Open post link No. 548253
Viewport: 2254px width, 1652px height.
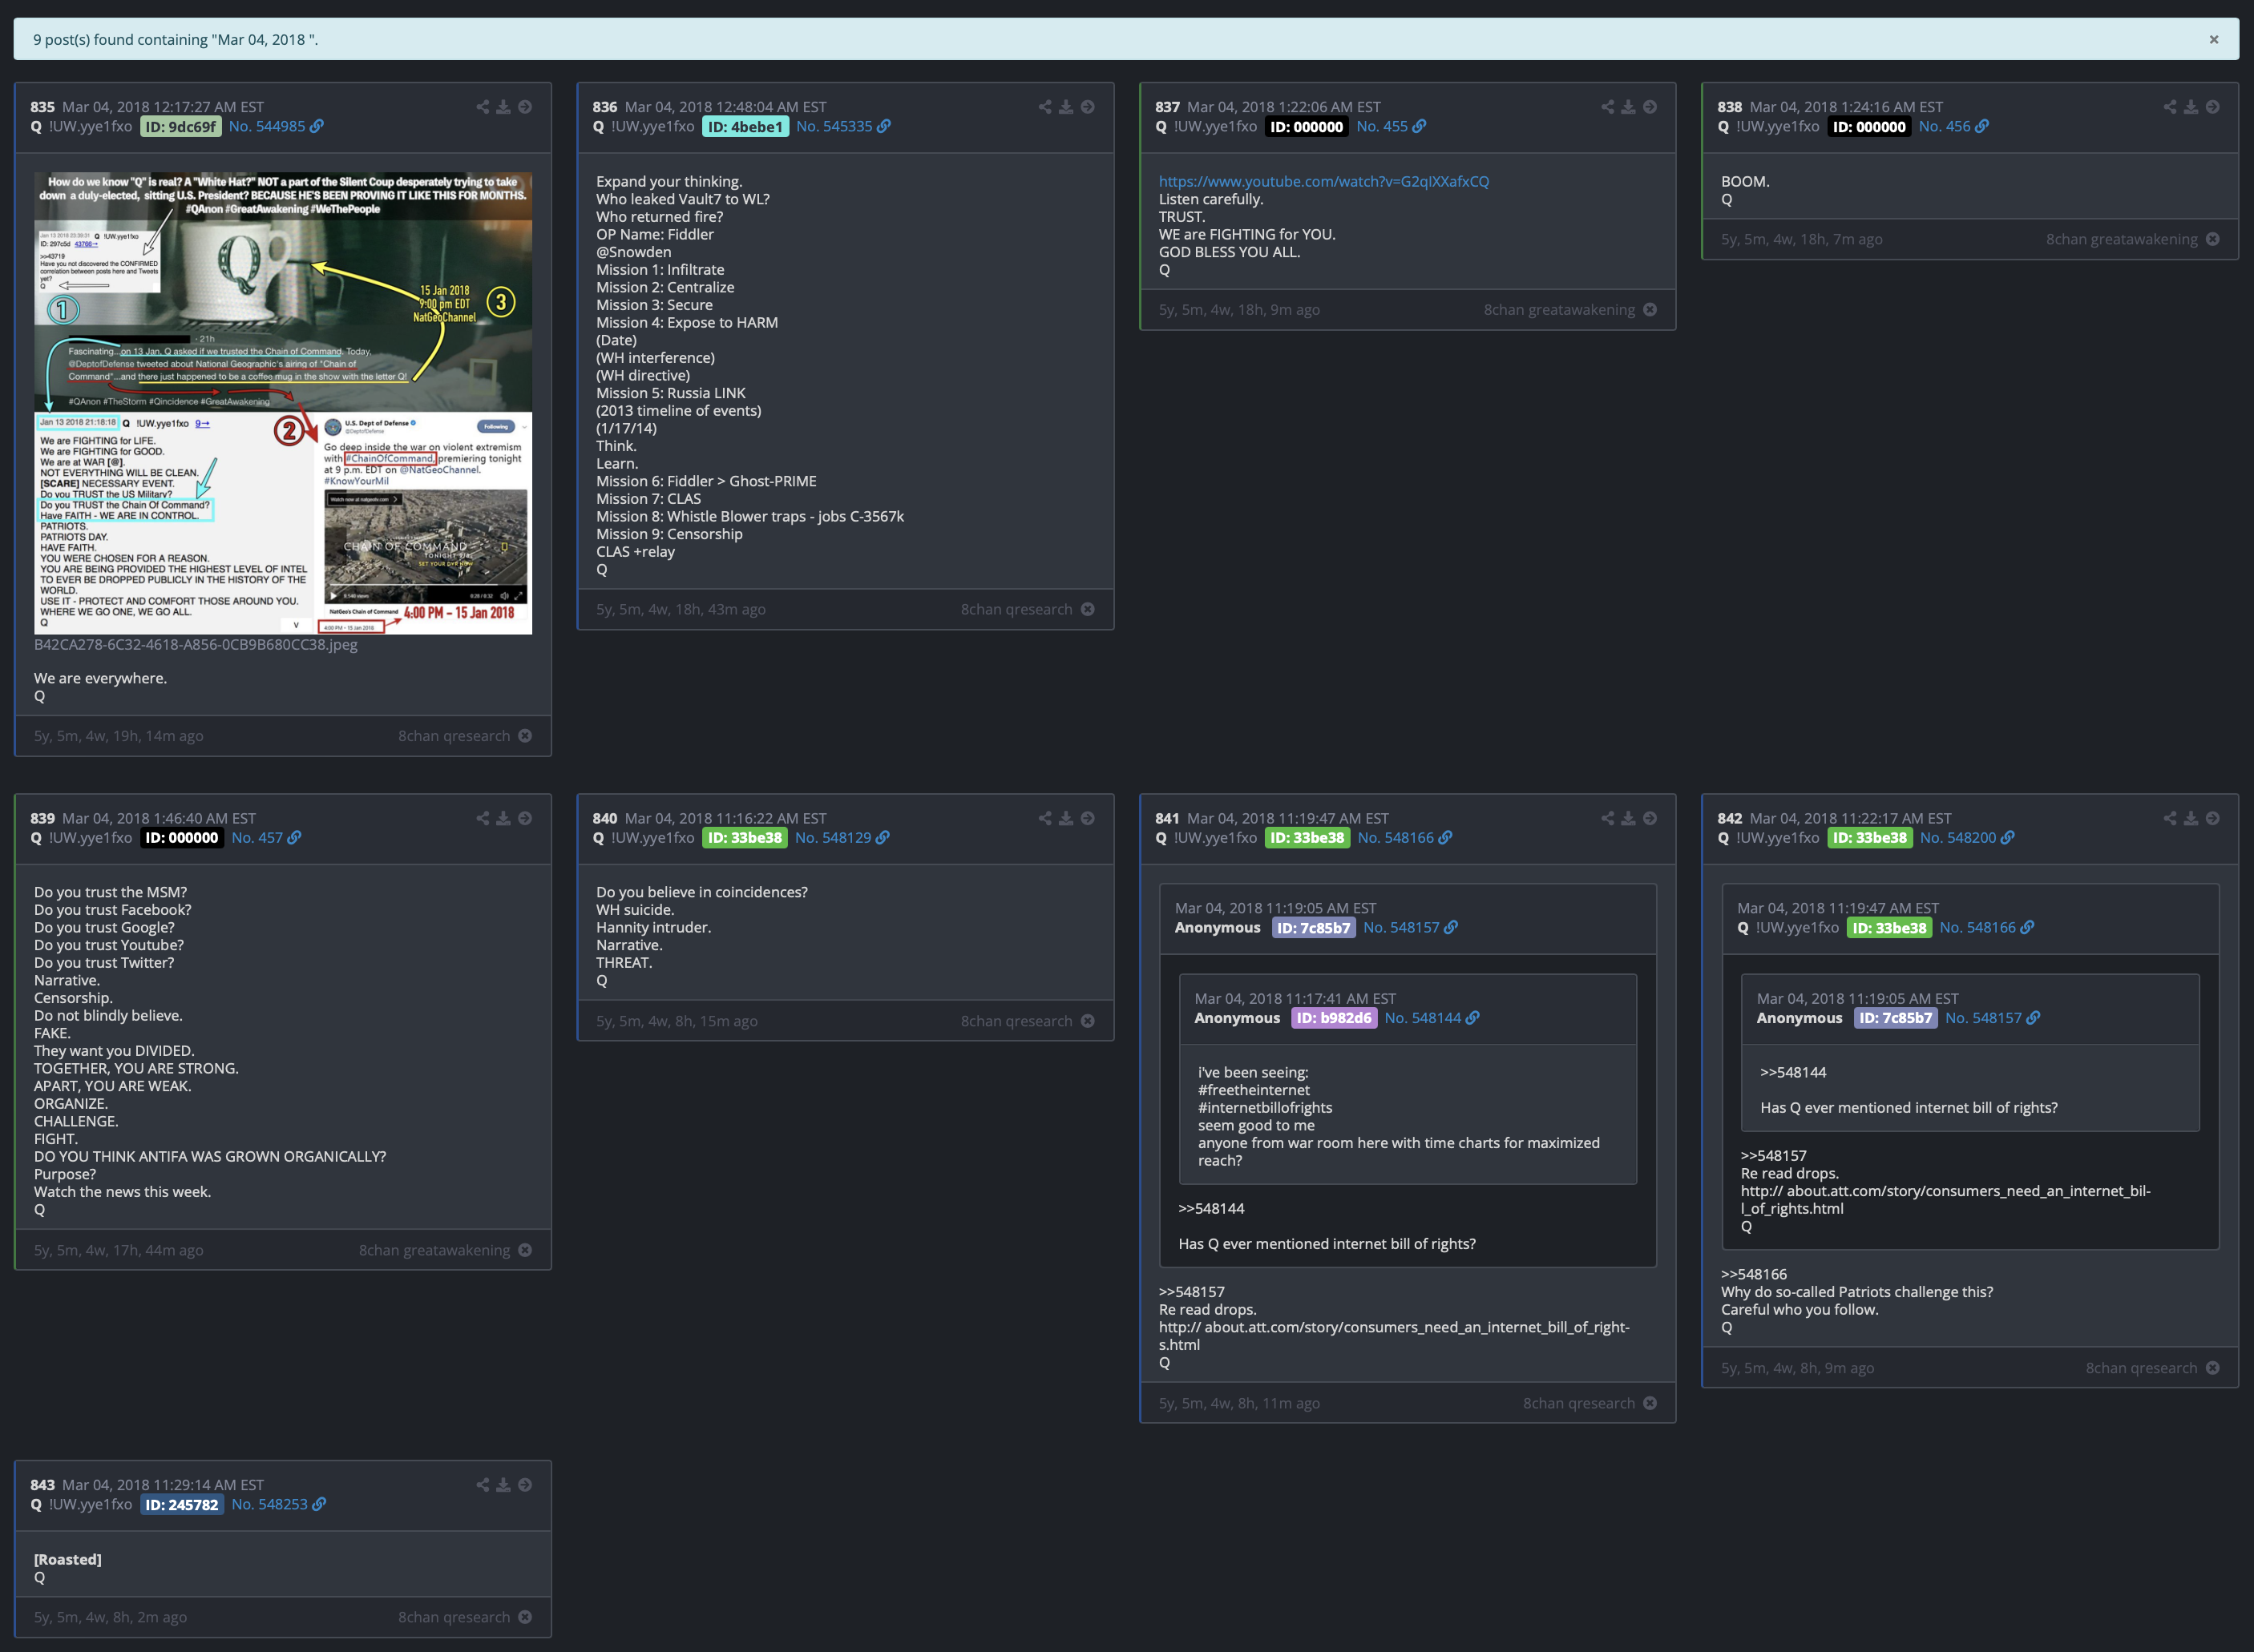279,1504
